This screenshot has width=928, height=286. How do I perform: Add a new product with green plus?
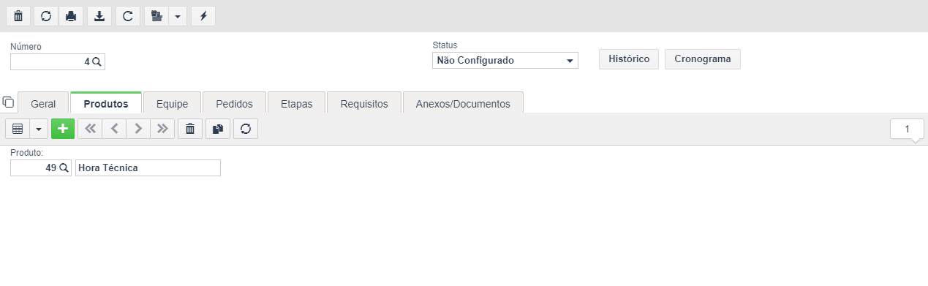coord(63,129)
